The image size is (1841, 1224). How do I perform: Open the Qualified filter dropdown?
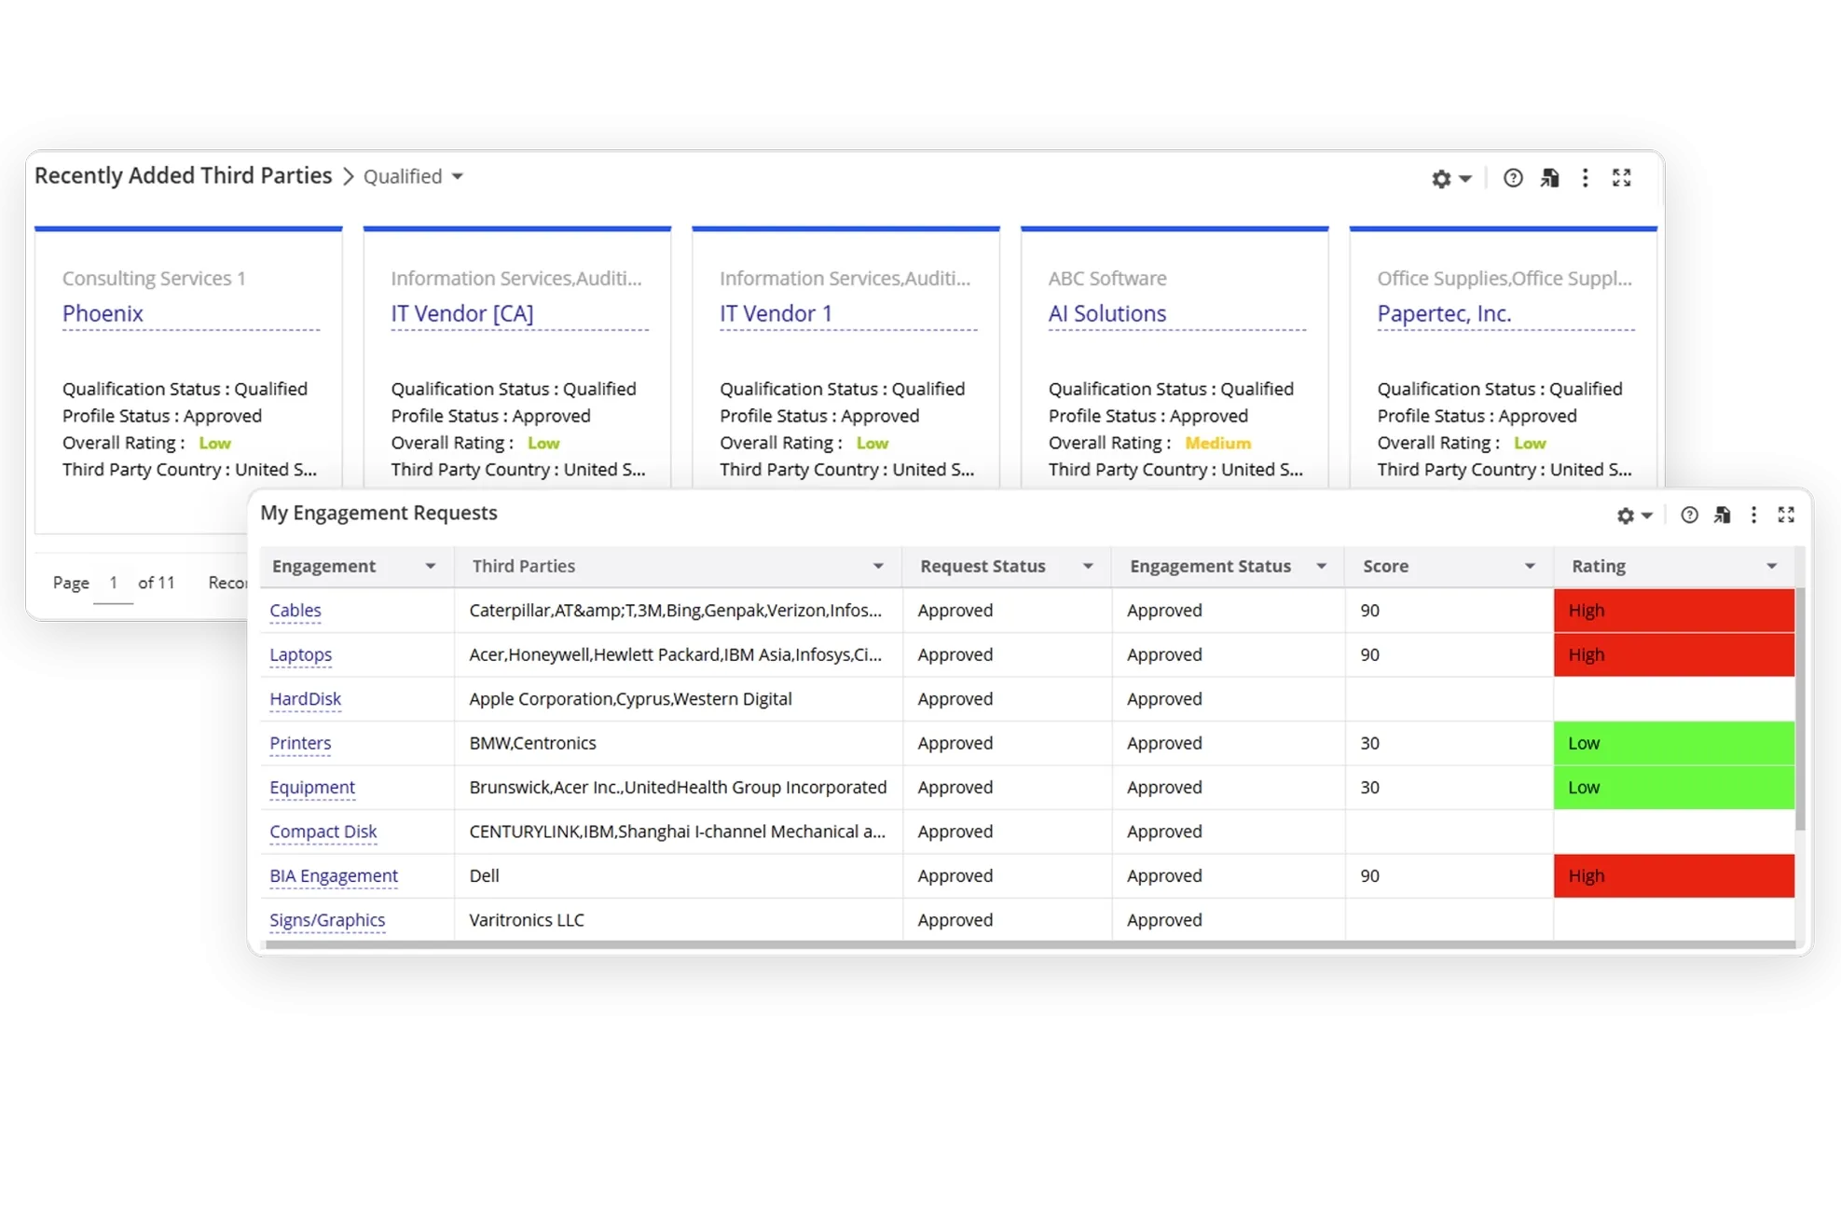click(413, 177)
